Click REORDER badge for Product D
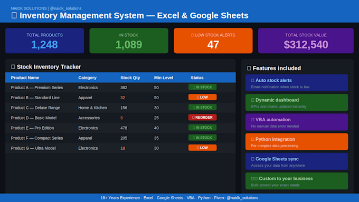This screenshot has width=359, height=202. (x=202, y=118)
